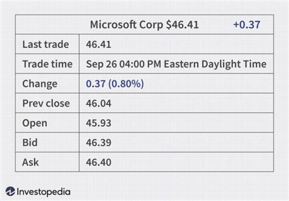Click the Investopedia brand name text

click(43, 191)
